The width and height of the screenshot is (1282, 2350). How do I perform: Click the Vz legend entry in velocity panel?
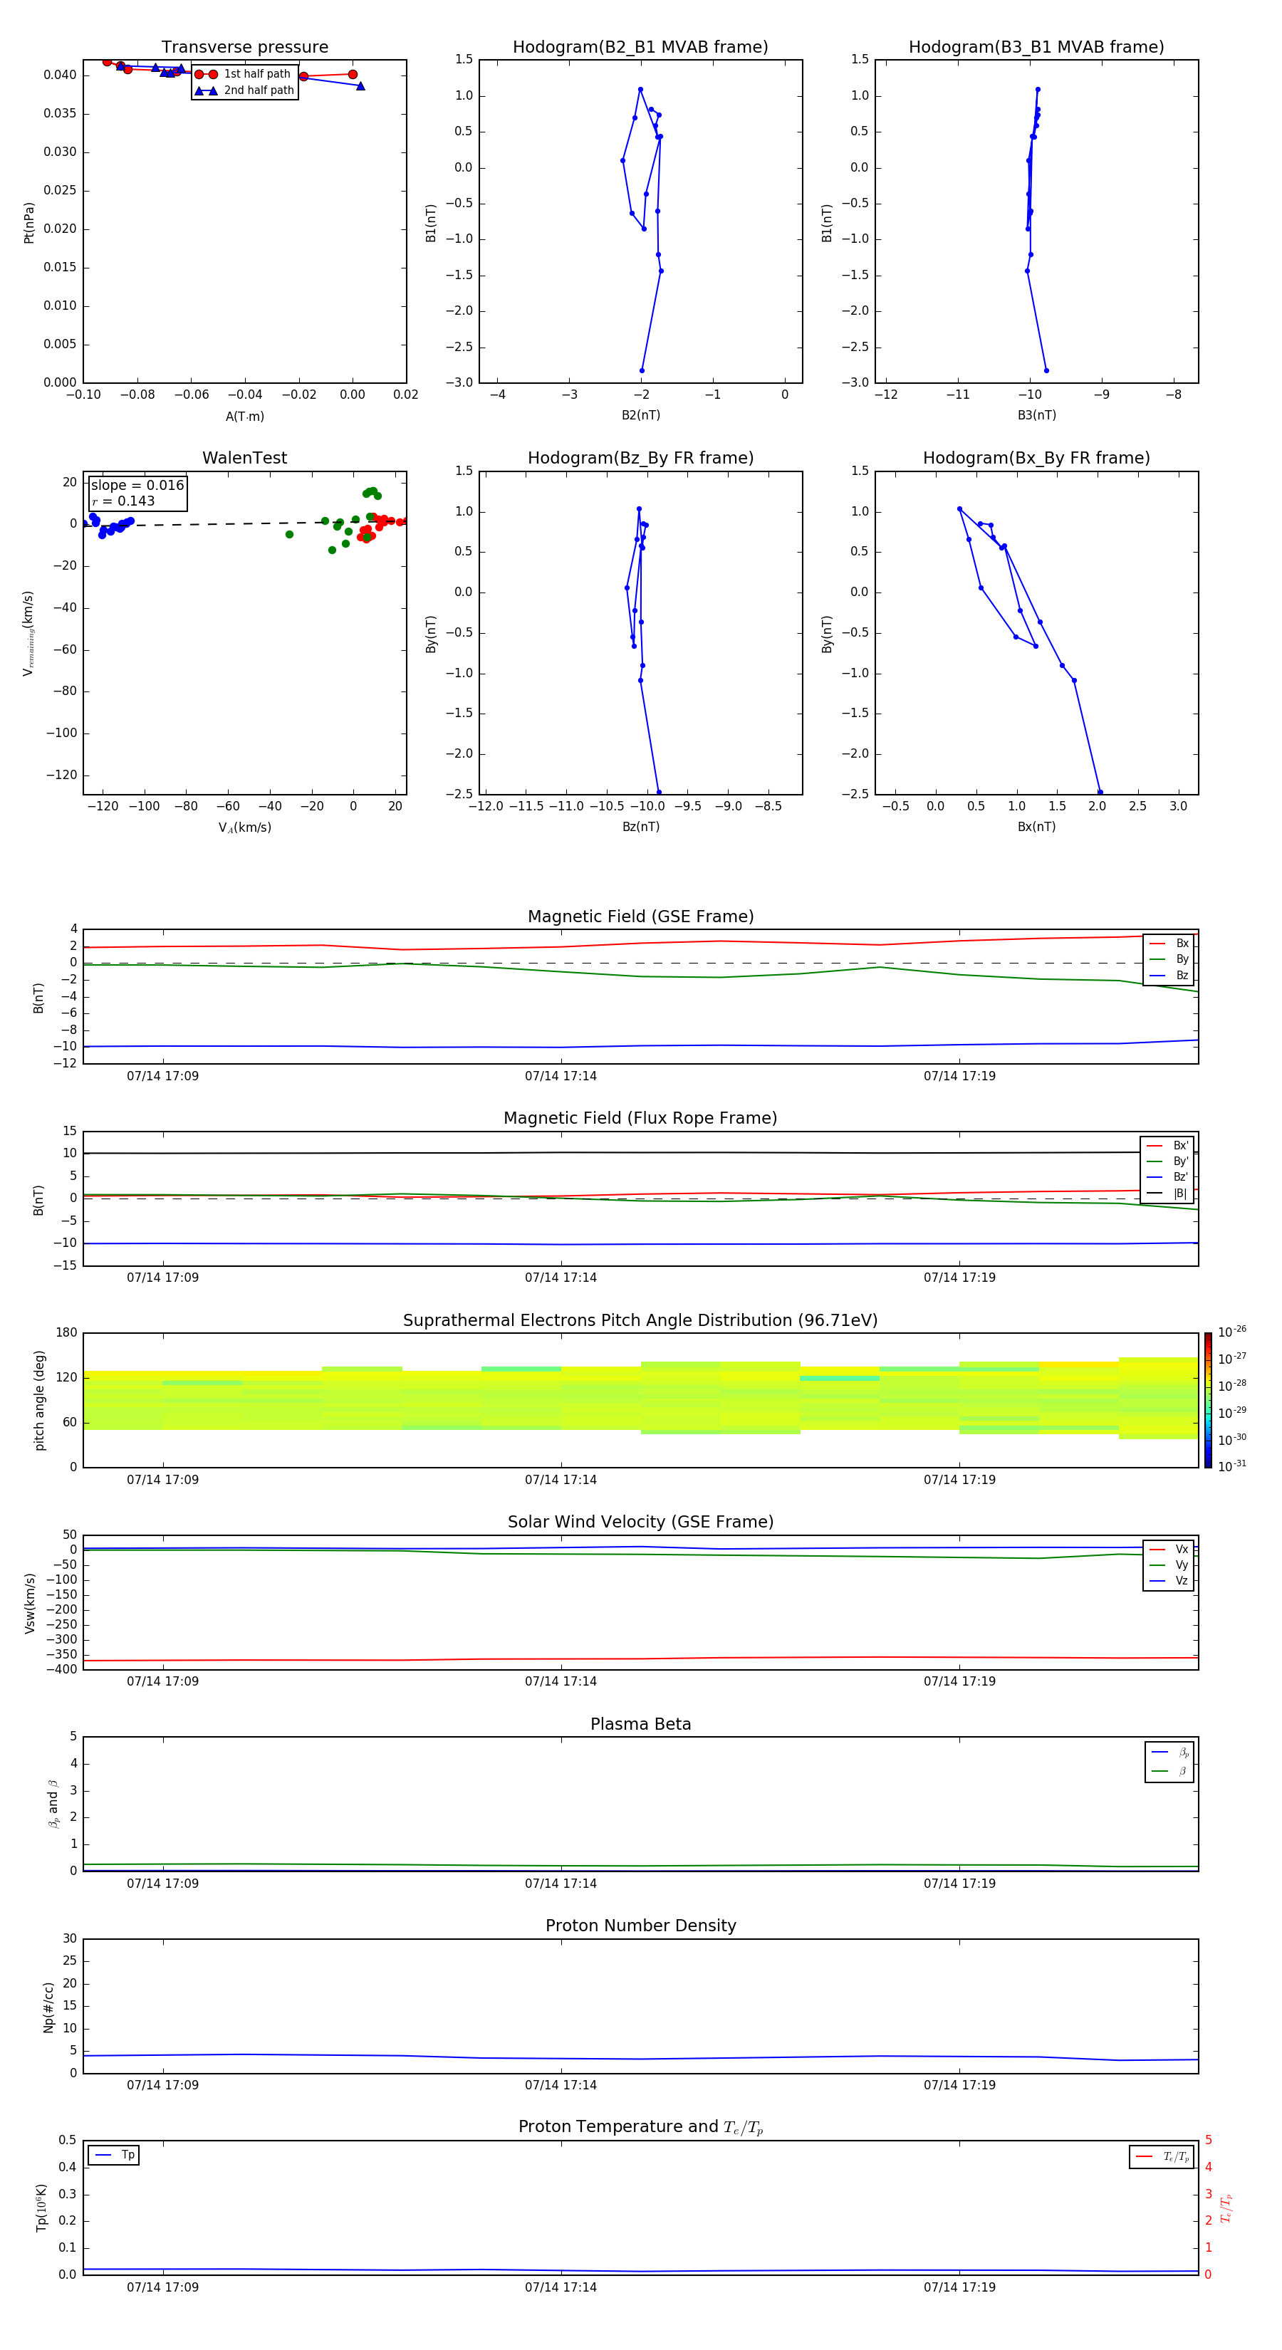coord(1169,1581)
